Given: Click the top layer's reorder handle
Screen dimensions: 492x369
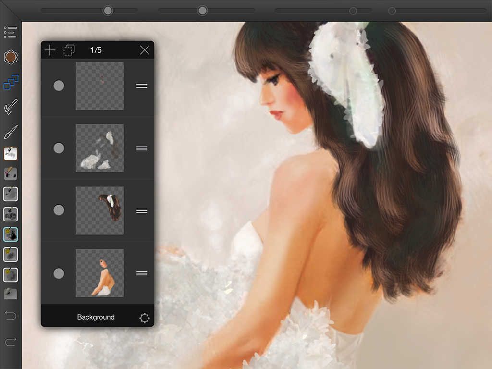Looking at the screenshot, I should (142, 86).
